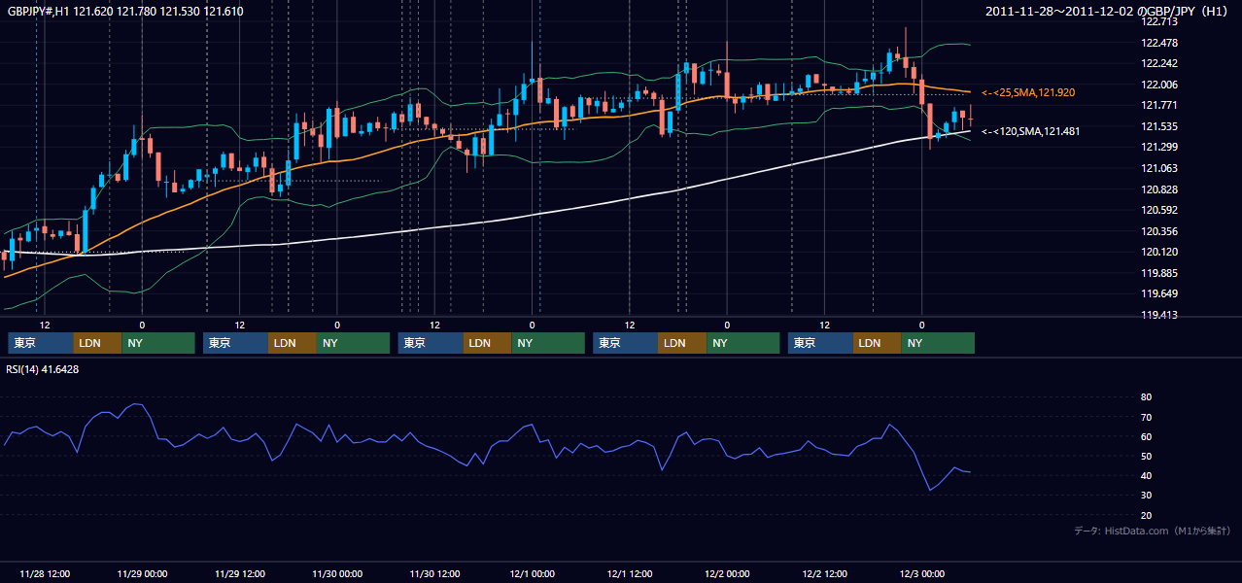Click price axis value 119.649
Viewport: 1242px width, 583px height.
[1158, 293]
